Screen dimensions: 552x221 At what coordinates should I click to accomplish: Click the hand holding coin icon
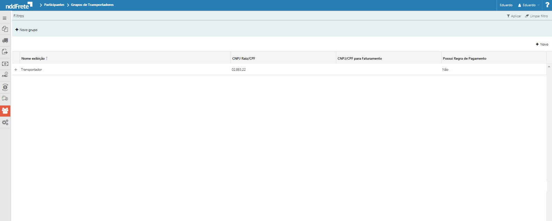(x=5, y=75)
